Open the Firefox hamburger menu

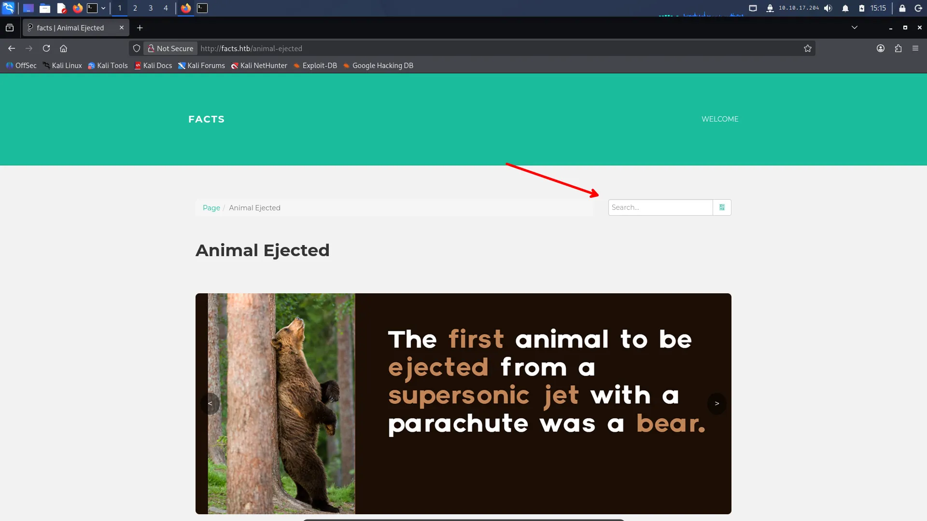[x=915, y=48]
